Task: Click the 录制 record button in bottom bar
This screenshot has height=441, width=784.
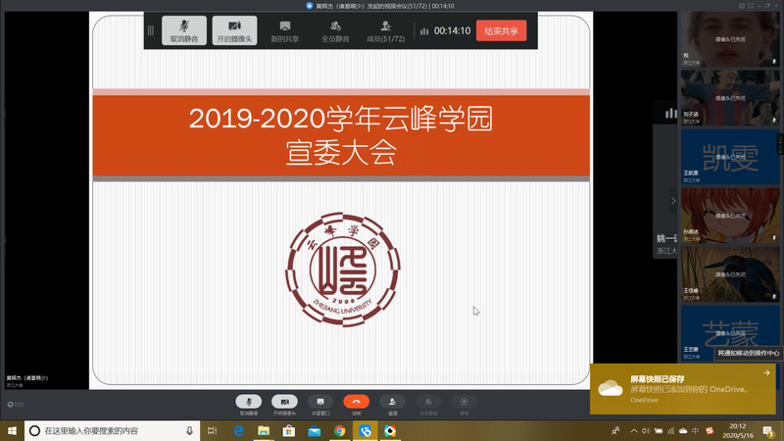Action: pyautogui.click(x=465, y=405)
